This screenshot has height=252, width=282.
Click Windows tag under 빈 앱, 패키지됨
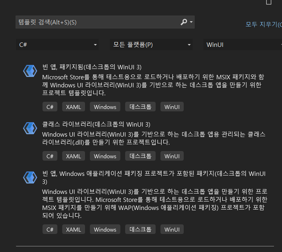pyautogui.click(x=105, y=107)
